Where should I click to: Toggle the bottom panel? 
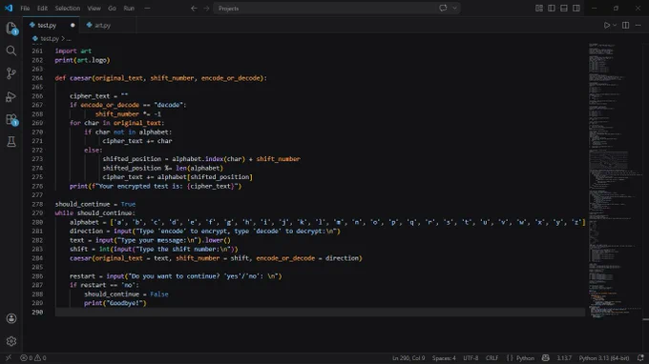(x=564, y=9)
